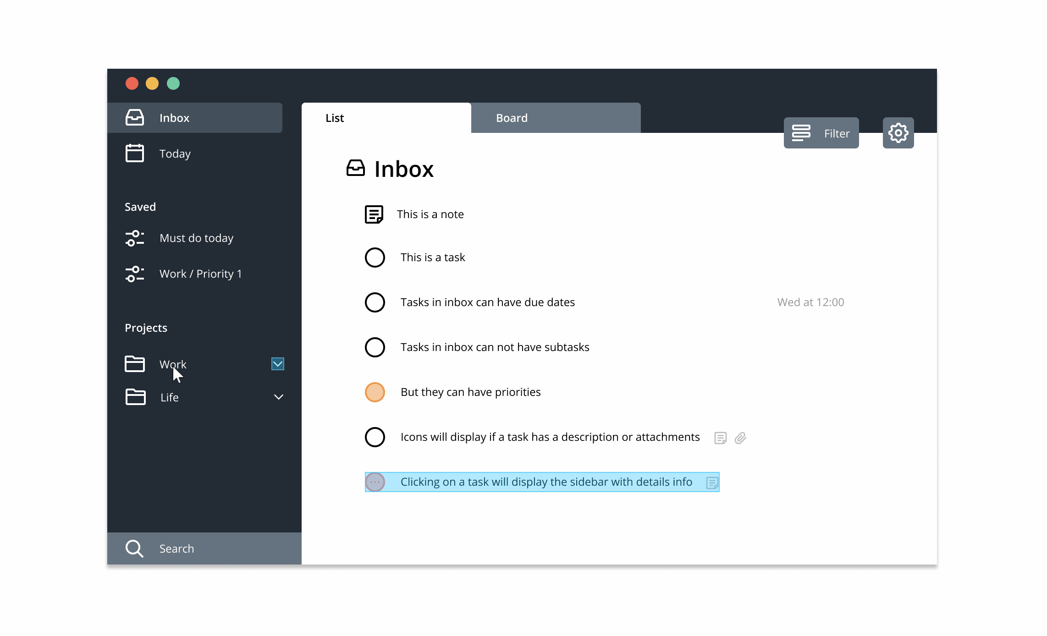Complete 'Tasks in inbox can not have subtasks'
Screen dimensions: 1047x636
click(x=375, y=347)
